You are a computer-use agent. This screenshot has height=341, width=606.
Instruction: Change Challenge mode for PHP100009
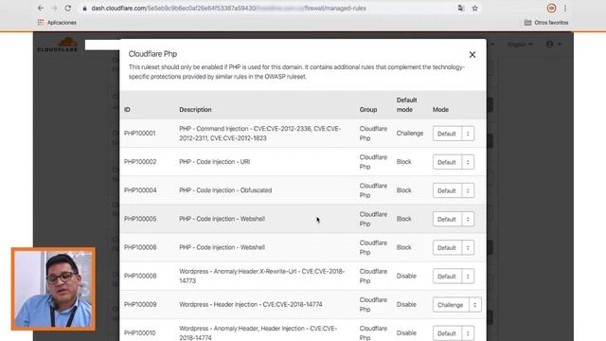pos(456,305)
